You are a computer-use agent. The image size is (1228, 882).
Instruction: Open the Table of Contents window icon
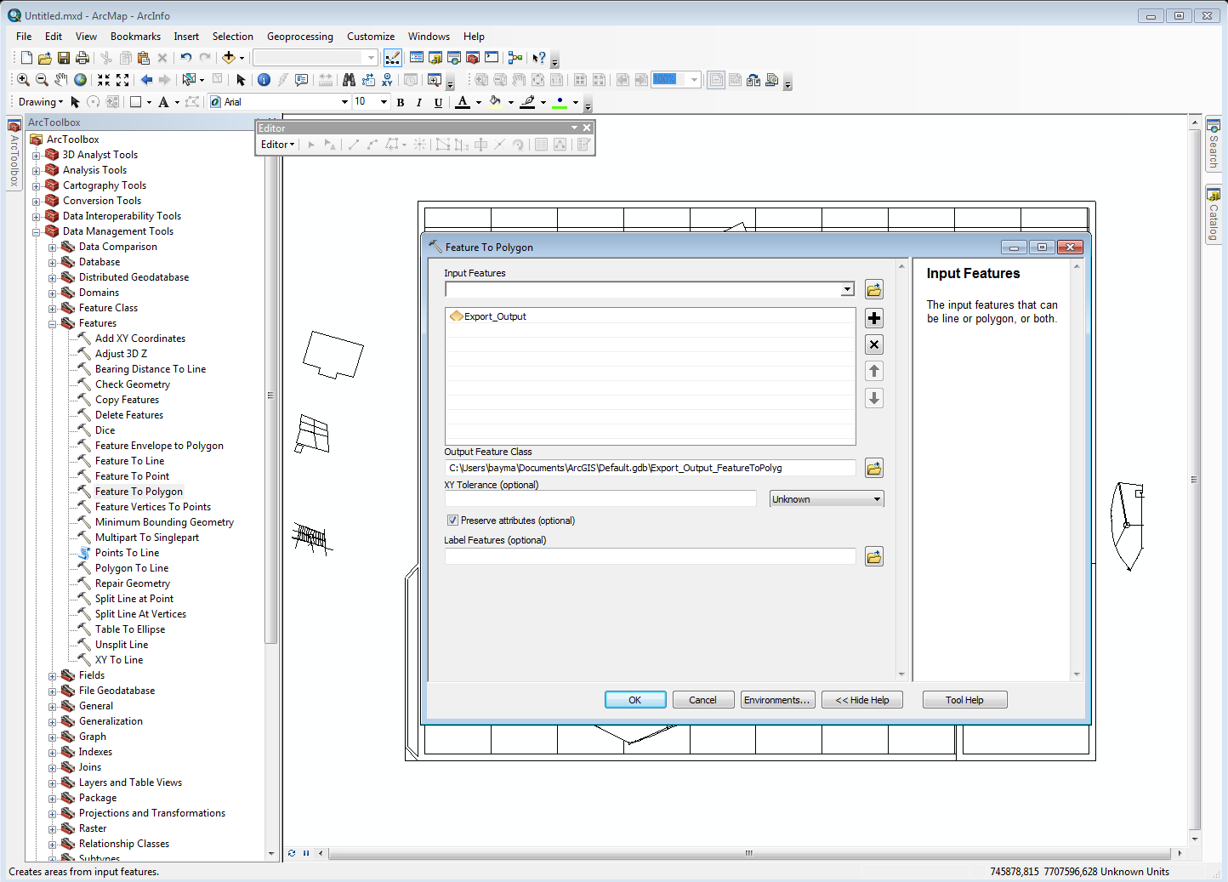pos(417,58)
